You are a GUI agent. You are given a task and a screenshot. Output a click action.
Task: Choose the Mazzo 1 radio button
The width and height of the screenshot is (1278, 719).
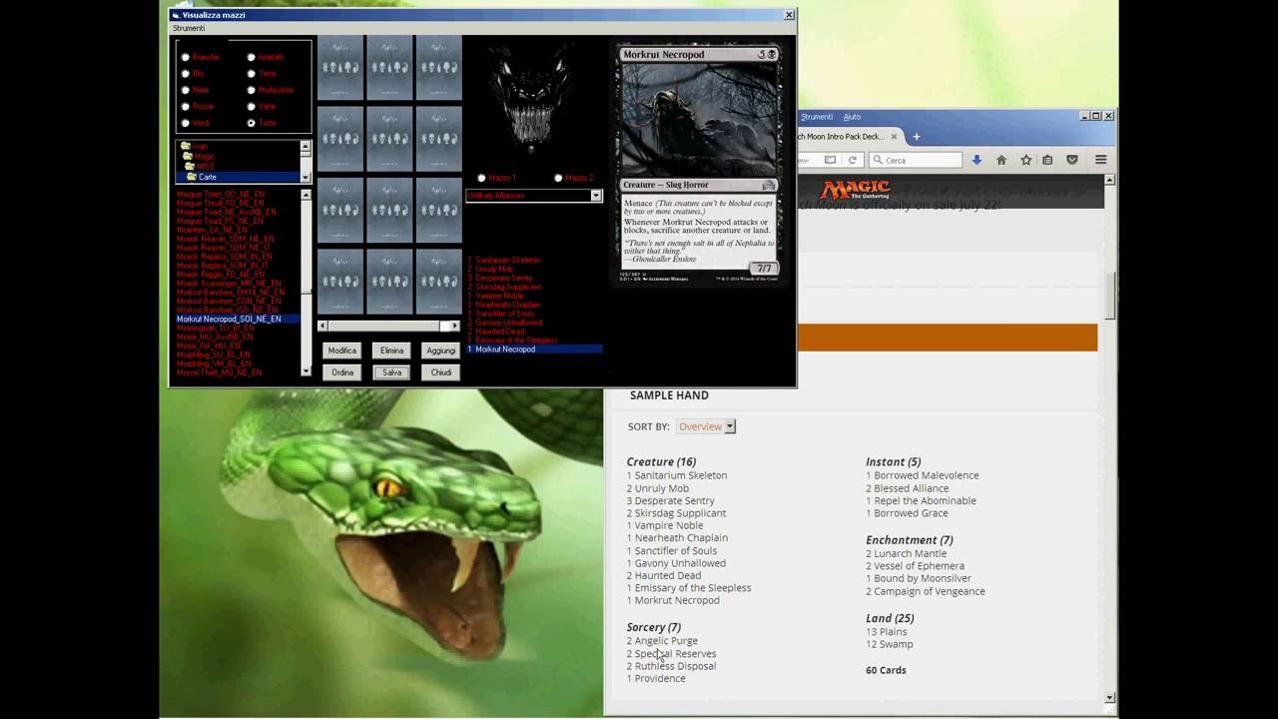(481, 178)
